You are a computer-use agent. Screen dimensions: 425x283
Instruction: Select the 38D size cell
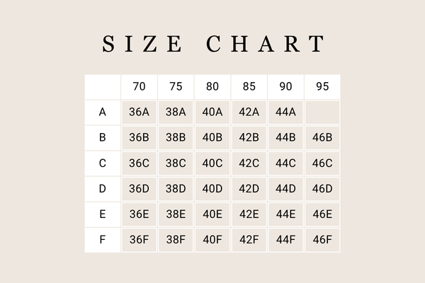(x=176, y=189)
